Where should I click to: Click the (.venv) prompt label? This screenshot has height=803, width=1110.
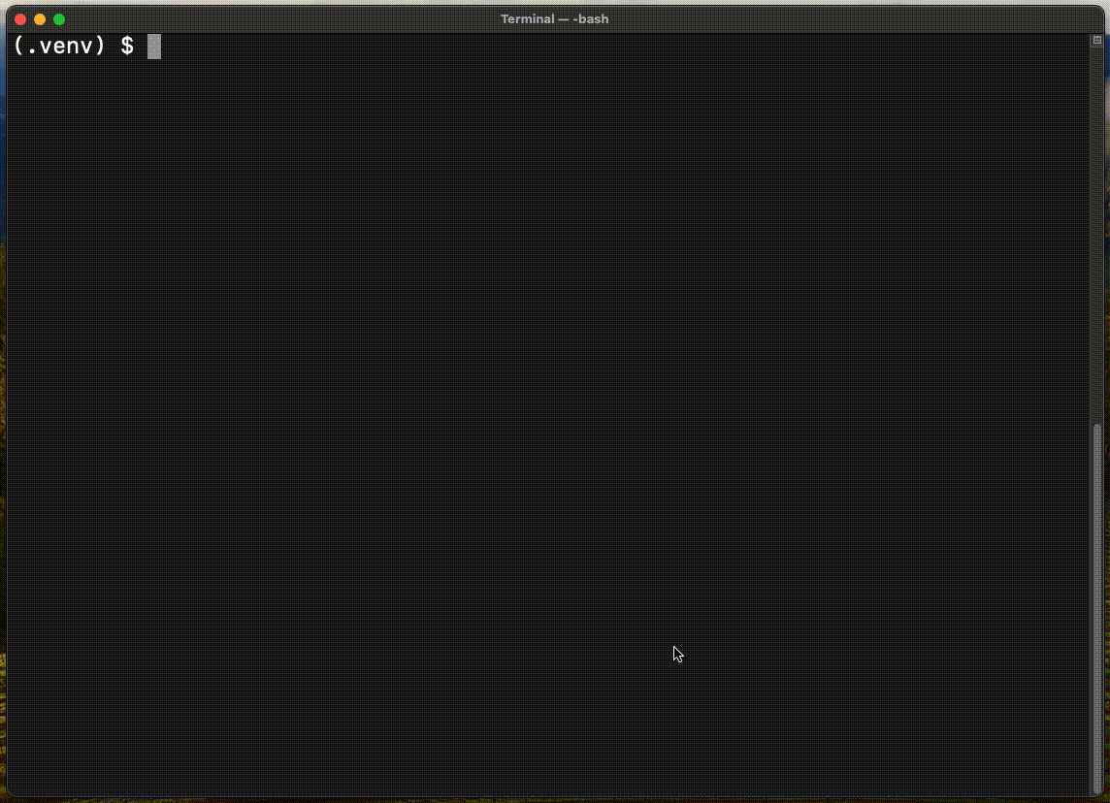pos(58,46)
